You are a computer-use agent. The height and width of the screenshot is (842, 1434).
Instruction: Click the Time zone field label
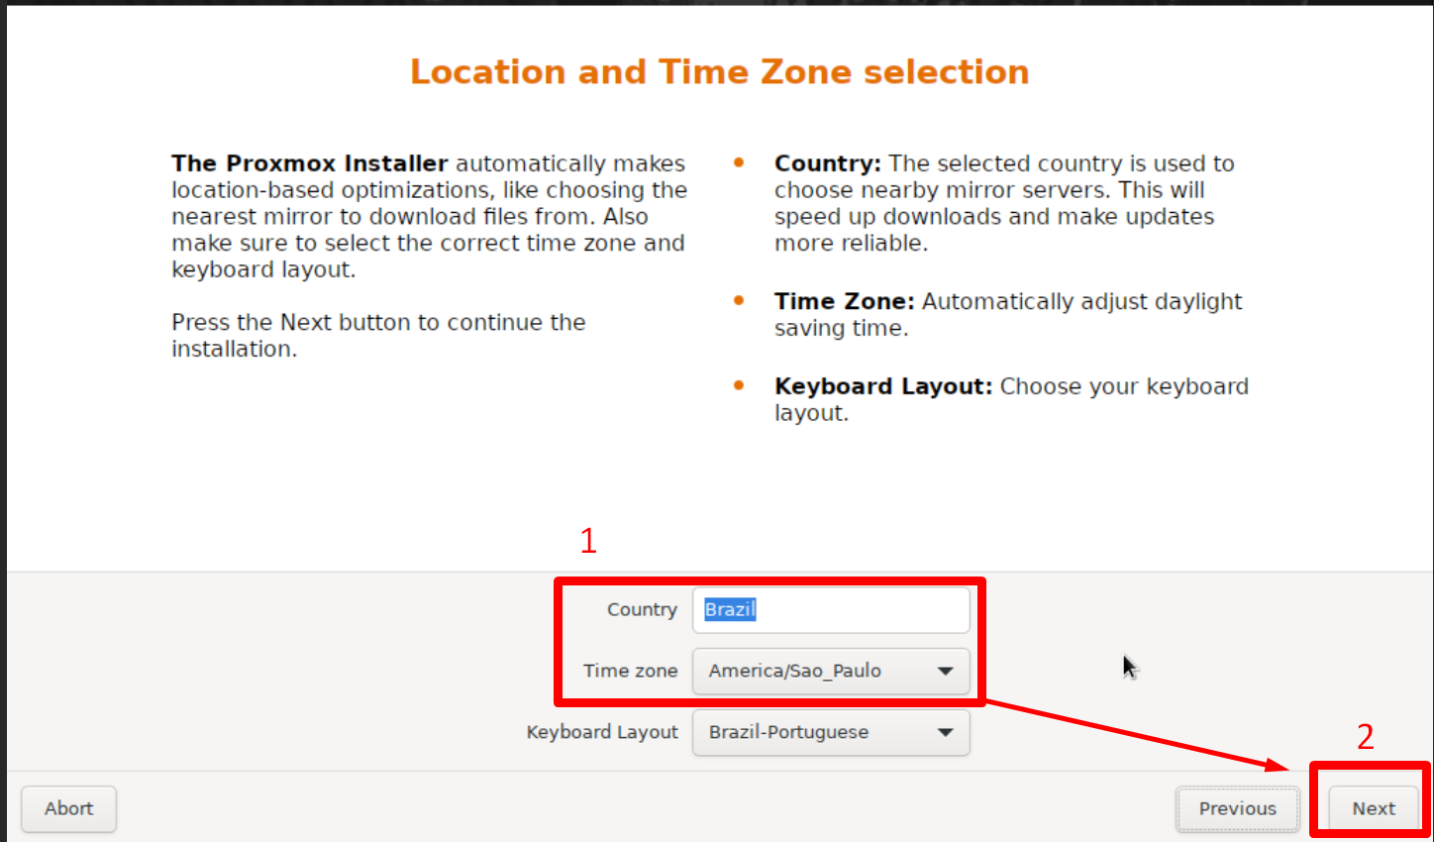(630, 672)
